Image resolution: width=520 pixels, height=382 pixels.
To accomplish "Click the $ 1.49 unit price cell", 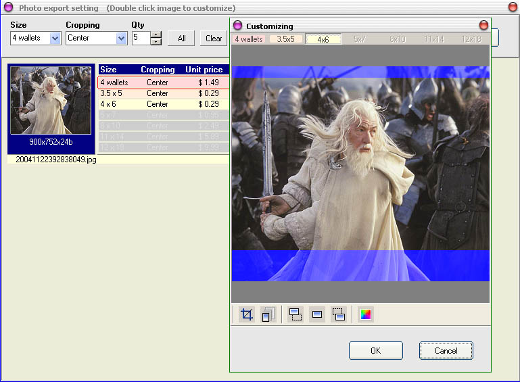I will pos(208,82).
